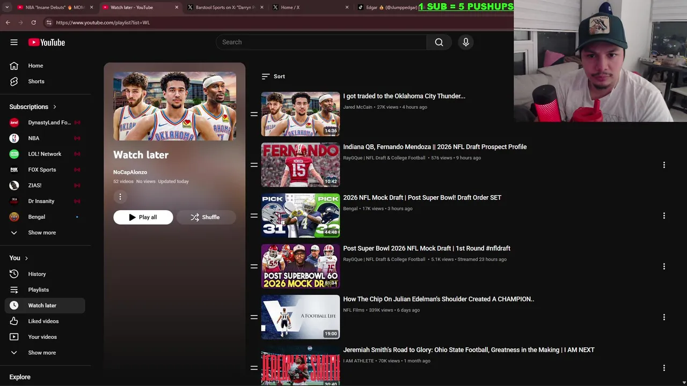The width and height of the screenshot is (687, 386).
Task: Open options for the Julian Edelman video
Action: (664, 317)
